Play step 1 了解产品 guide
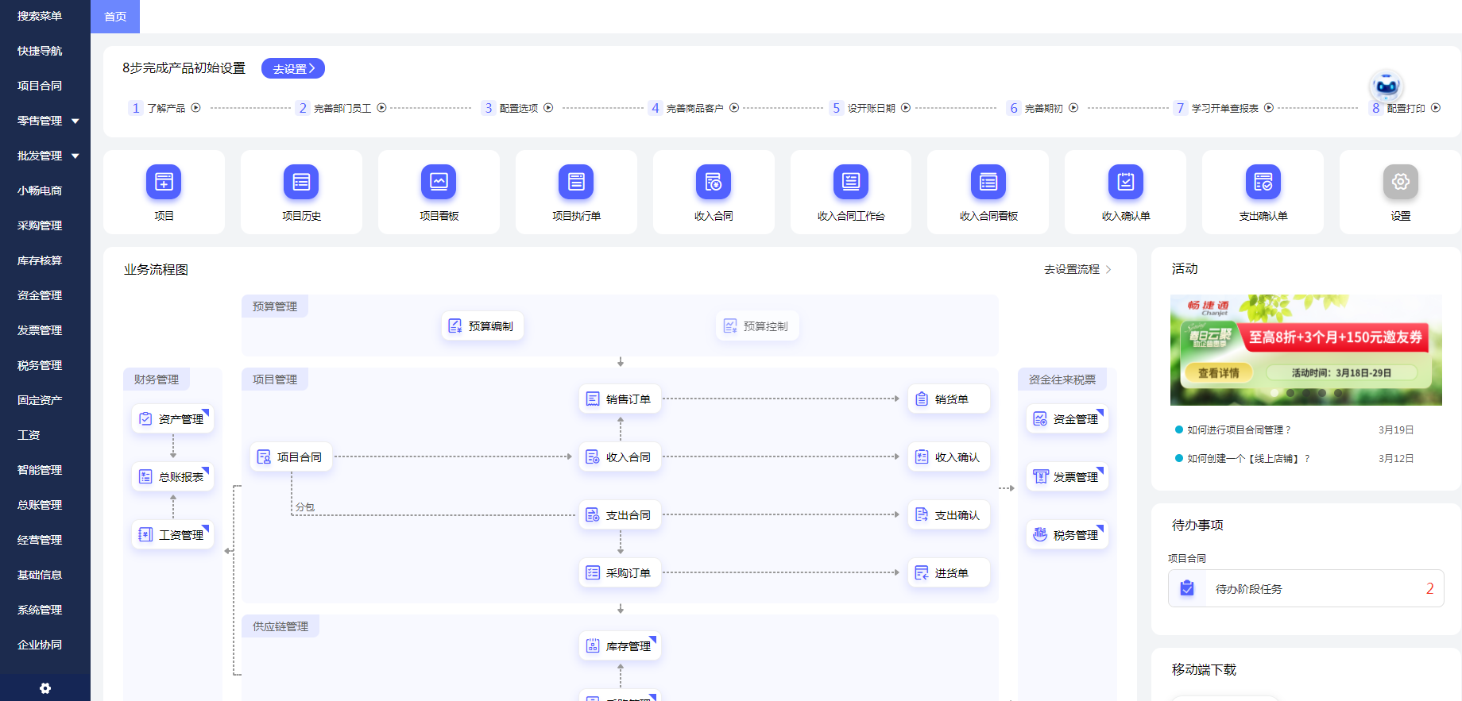Viewport: 1462px width, 701px height. point(196,108)
